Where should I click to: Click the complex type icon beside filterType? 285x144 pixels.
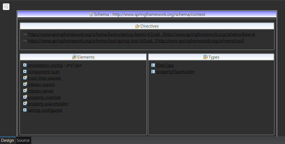coord(153,65)
